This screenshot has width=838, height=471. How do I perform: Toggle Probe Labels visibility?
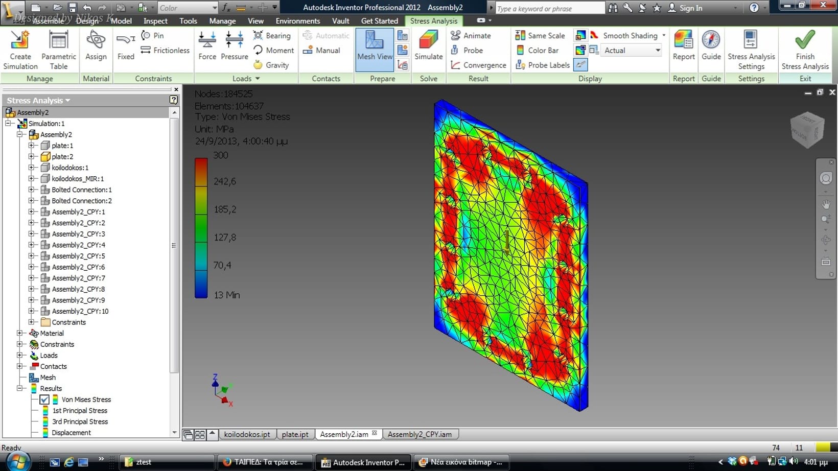pyautogui.click(x=543, y=65)
